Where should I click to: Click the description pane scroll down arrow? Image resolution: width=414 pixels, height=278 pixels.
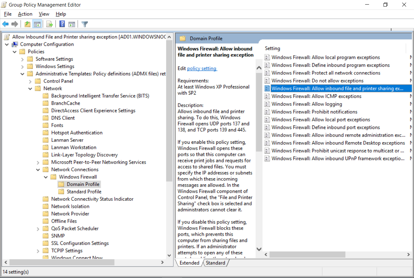pos(259,249)
